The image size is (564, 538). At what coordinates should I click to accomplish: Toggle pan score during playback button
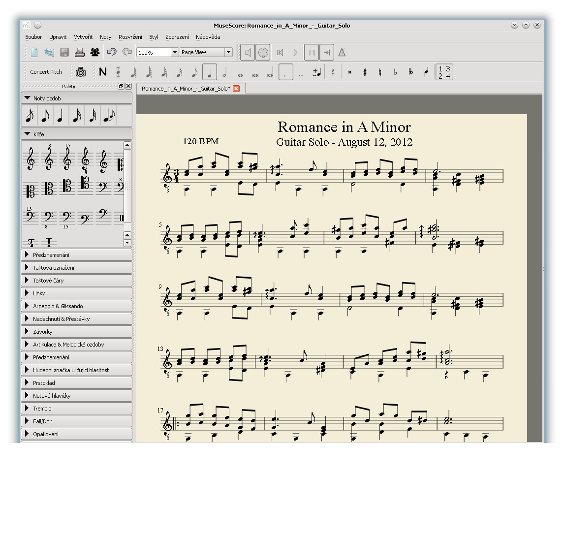point(327,53)
